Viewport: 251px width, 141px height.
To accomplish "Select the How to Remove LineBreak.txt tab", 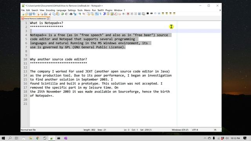I will (x=35, y=18).
